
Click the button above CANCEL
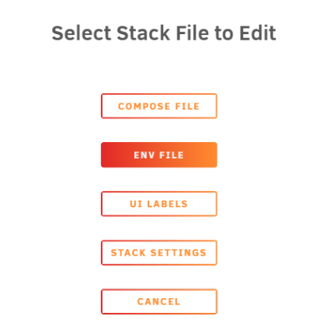pos(159,252)
